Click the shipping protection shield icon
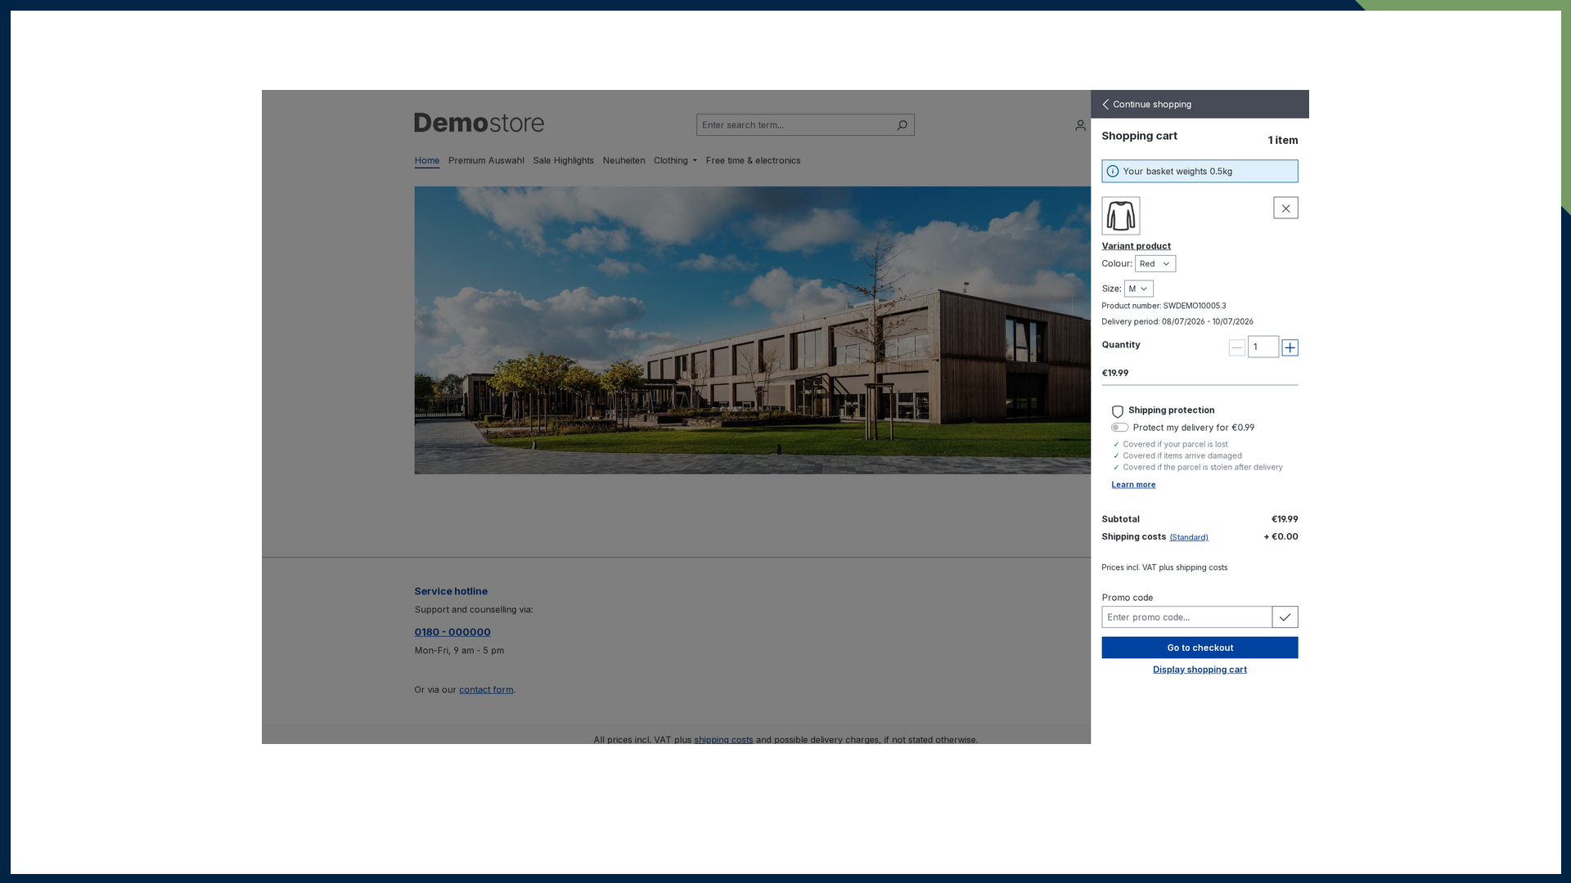The height and width of the screenshot is (883, 1571). tap(1118, 411)
